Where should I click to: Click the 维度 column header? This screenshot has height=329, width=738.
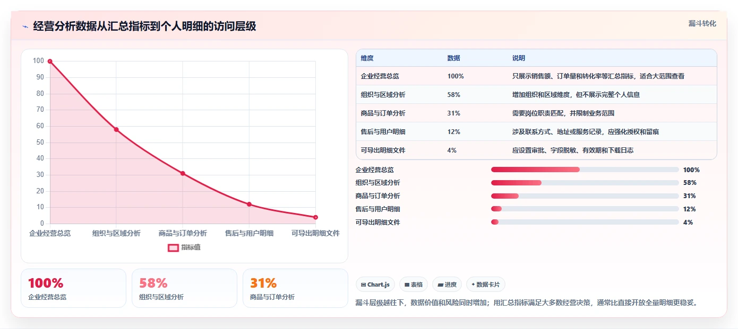point(367,58)
